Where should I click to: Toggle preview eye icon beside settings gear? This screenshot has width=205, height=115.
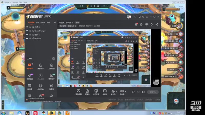(138, 92)
